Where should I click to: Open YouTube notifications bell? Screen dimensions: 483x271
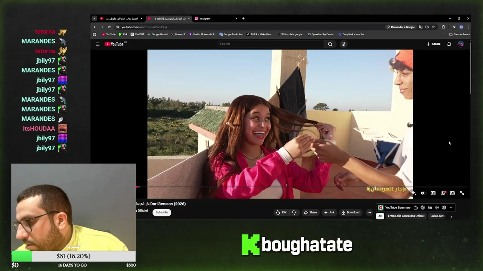pos(449,44)
